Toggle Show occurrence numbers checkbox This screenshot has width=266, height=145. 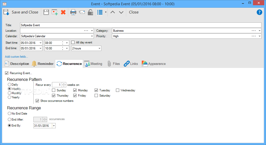(x=37, y=101)
